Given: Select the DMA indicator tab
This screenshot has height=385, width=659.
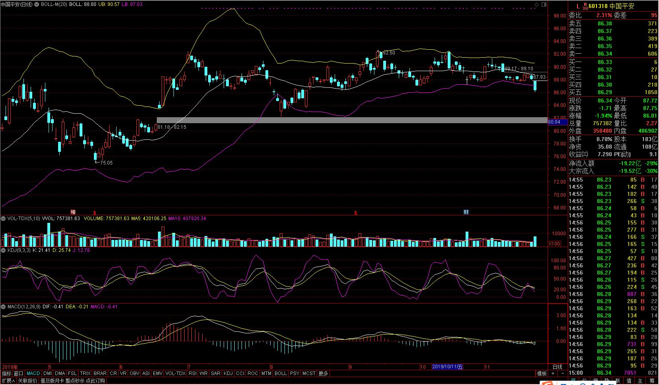Looking at the screenshot, I should click(60, 373).
